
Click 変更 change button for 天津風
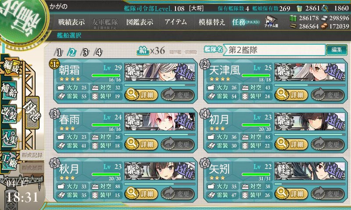327,94
